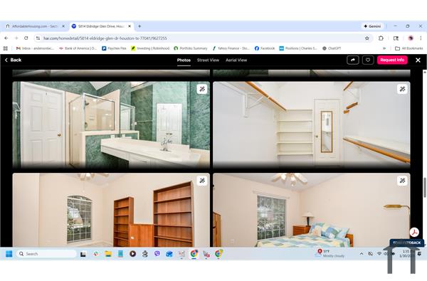
Task: Open File Explorer from the taskbar
Action: coord(108,254)
